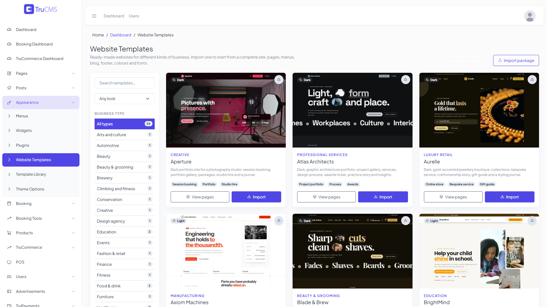Collapse the Appearance sidebar section
The width and height of the screenshot is (547, 307).
[41, 102]
